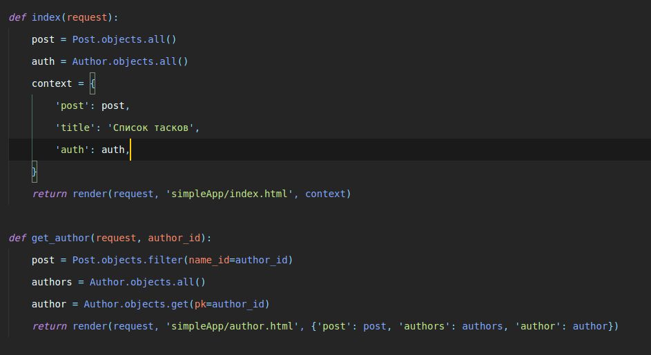Click 'simpleApp/index.html' template string
This screenshot has width=651, height=355.
[x=230, y=194]
